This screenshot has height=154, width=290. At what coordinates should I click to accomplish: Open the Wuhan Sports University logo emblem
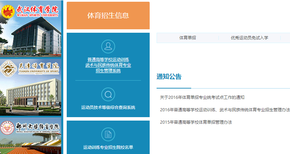(8, 11)
